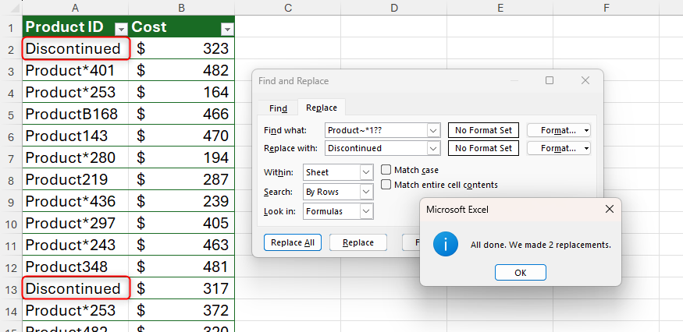Select cell containing Product219
683x332 pixels.
pyautogui.click(x=76, y=179)
